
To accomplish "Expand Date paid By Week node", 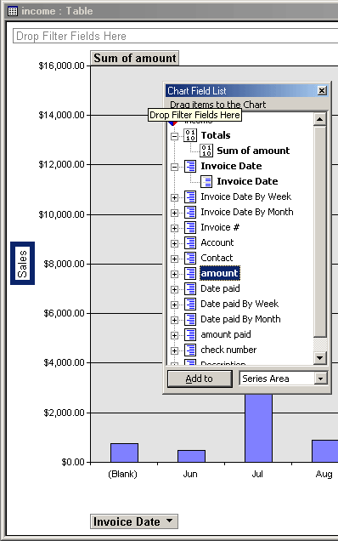I will (174, 305).
